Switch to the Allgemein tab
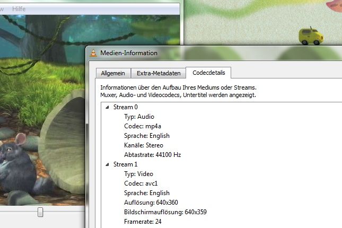This screenshot has width=342, height=228. coord(112,73)
